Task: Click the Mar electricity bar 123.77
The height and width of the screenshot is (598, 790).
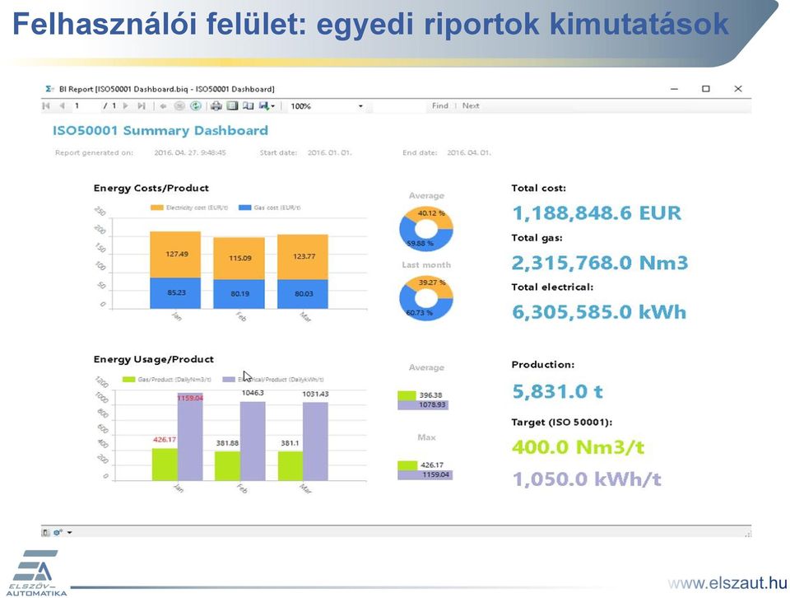Action: pos(303,257)
